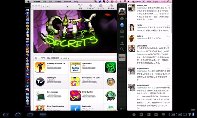This screenshot has height=118, width=197.
Task: Open the Timeline speech bubble tab in Twitter
Action: [122, 19]
